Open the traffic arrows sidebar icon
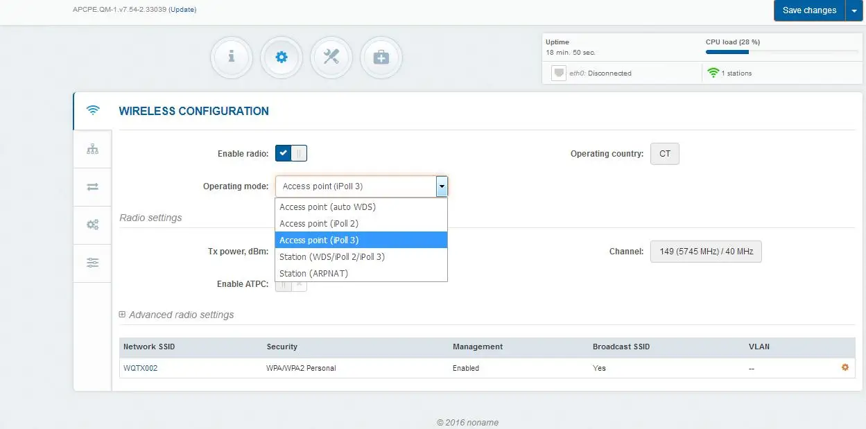The height and width of the screenshot is (429, 866). click(92, 187)
